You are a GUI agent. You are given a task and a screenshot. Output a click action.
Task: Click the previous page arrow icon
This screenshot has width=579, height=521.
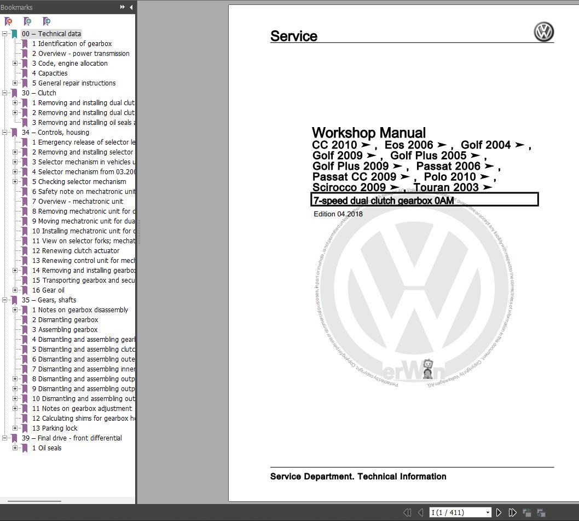tap(421, 512)
